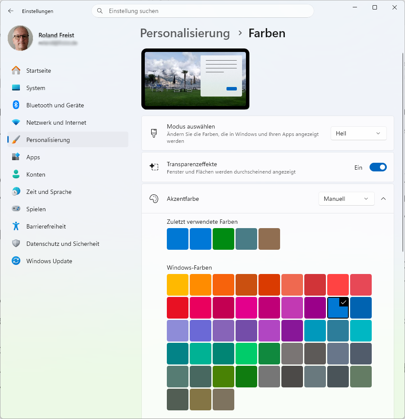Click the search magnifier icon
Viewport: 405px width, 419px height.
[x=100, y=11]
